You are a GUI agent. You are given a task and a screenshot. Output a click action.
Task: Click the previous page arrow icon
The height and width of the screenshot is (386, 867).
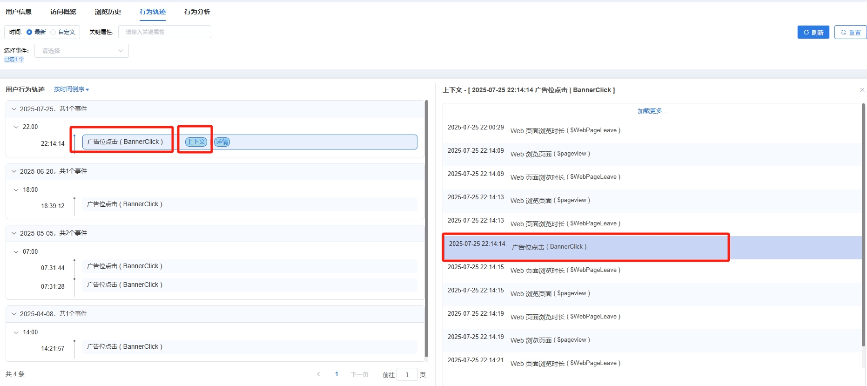[319, 374]
